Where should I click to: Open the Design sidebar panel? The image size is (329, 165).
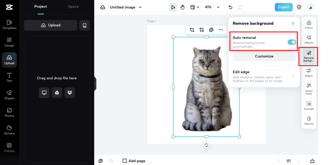coord(9,42)
